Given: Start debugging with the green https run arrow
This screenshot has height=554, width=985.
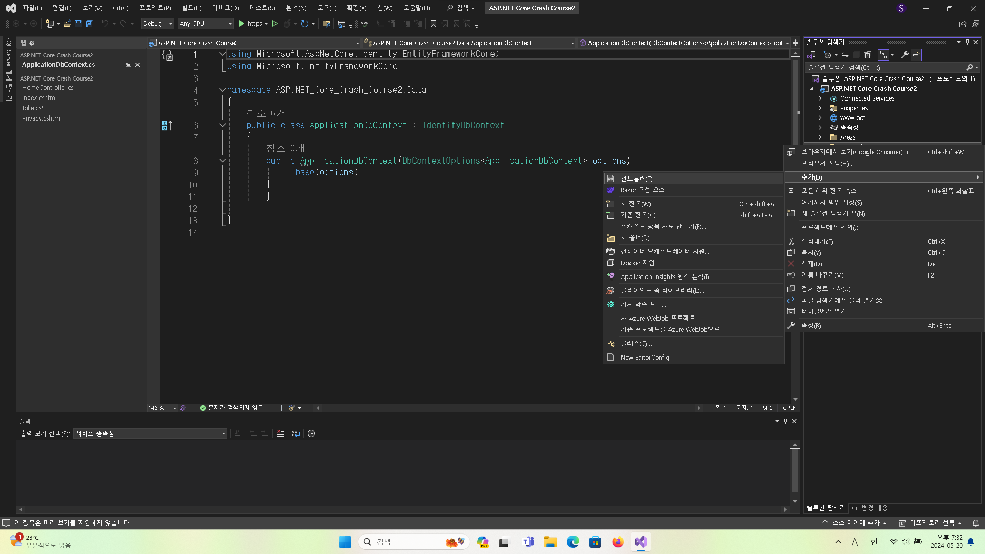Looking at the screenshot, I should [x=242, y=24].
